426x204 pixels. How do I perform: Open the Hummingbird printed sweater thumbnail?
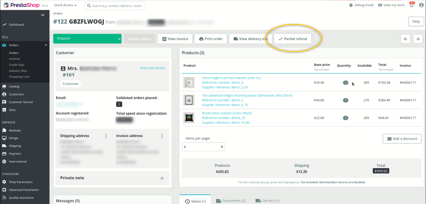[x=189, y=83]
